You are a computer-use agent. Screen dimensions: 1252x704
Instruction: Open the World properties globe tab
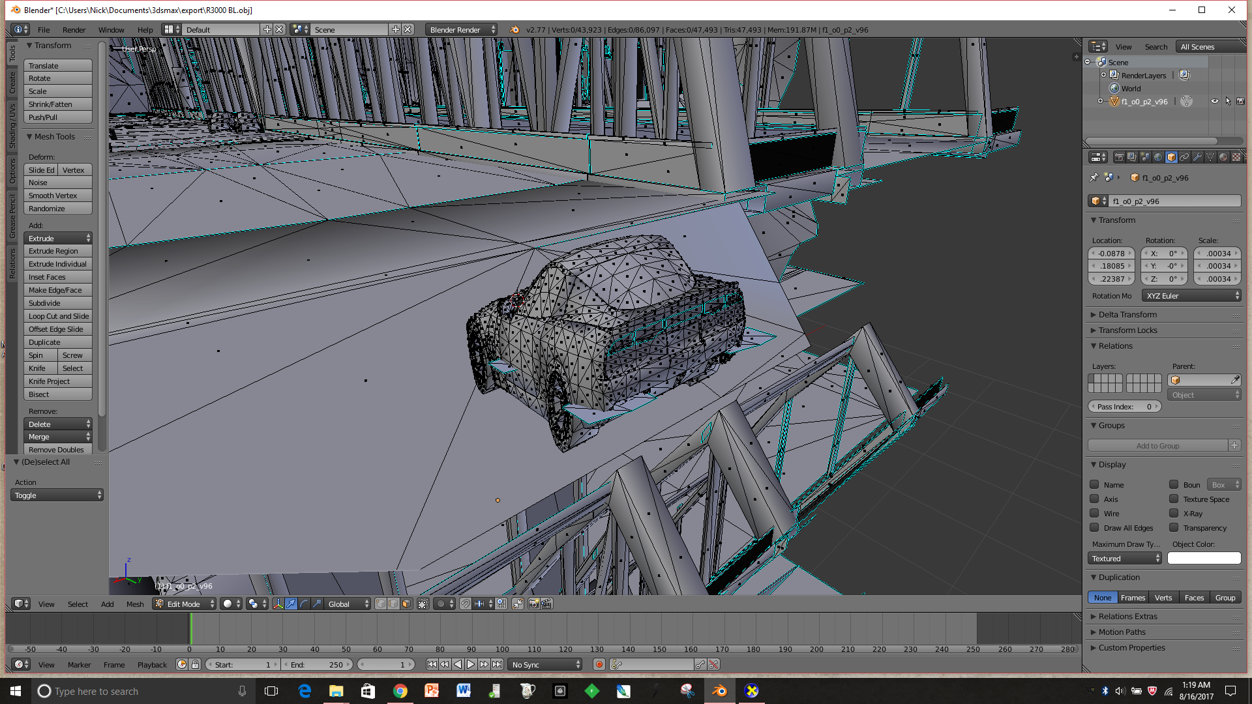point(1158,157)
